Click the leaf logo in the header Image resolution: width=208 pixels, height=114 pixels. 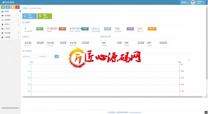[x=3, y=2]
